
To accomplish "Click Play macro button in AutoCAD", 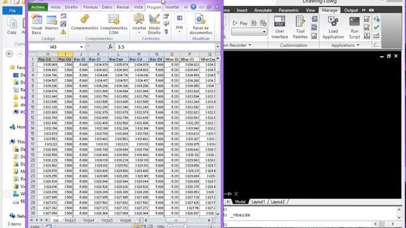I will [240, 23].
